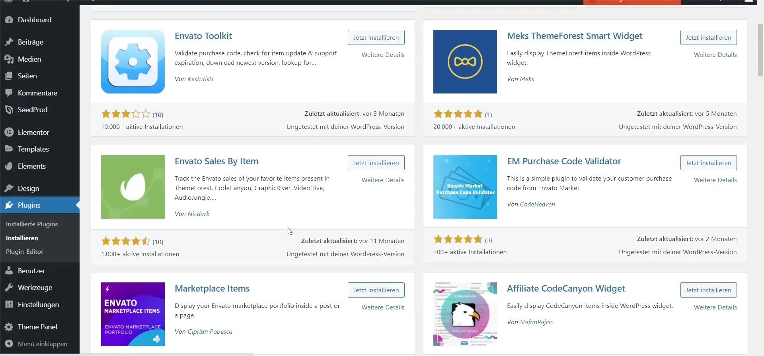The width and height of the screenshot is (764, 356).
Task: Open Installierte Plugins submenu item
Action: pos(32,224)
